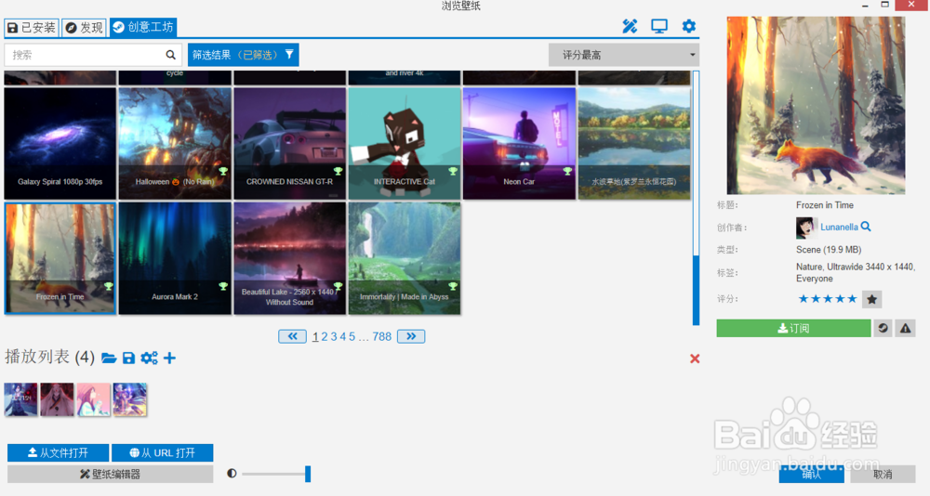Select Halloween (No Rain) wallpaper
This screenshot has height=496, width=930.
point(175,143)
